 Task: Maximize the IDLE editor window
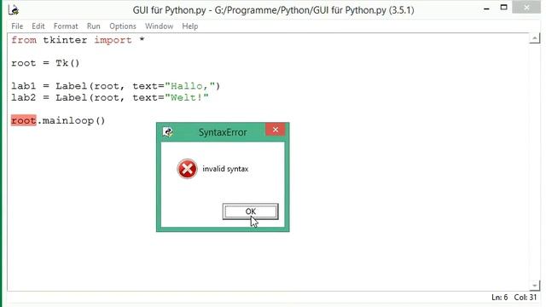[x=503, y=8]
